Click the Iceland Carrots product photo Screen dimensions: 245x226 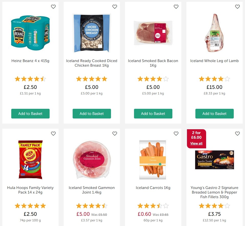click(153, 160)
